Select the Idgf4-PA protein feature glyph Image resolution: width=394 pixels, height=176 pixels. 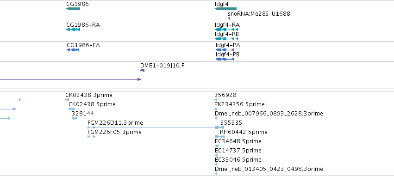225,50
